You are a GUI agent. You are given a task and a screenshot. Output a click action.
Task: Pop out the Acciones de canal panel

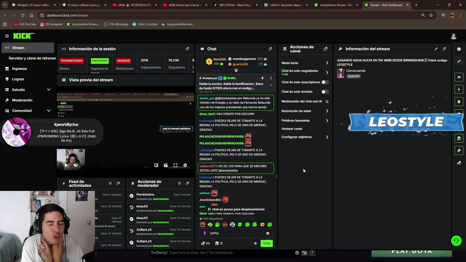pos(325,49)
